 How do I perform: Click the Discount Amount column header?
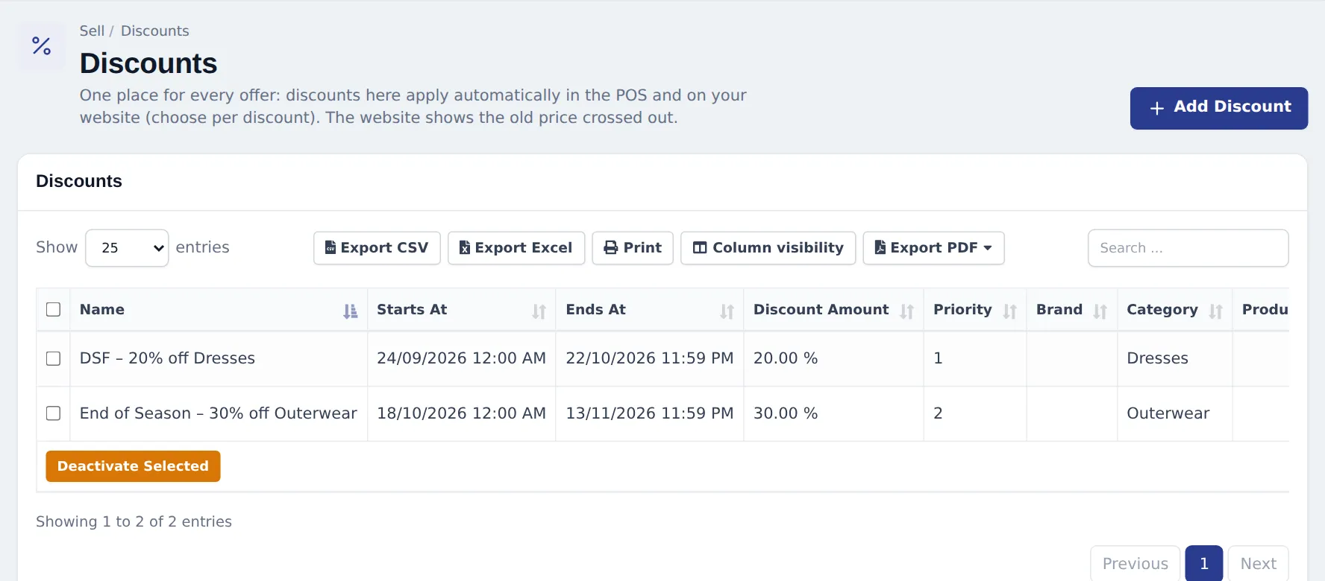pos(834,310)
